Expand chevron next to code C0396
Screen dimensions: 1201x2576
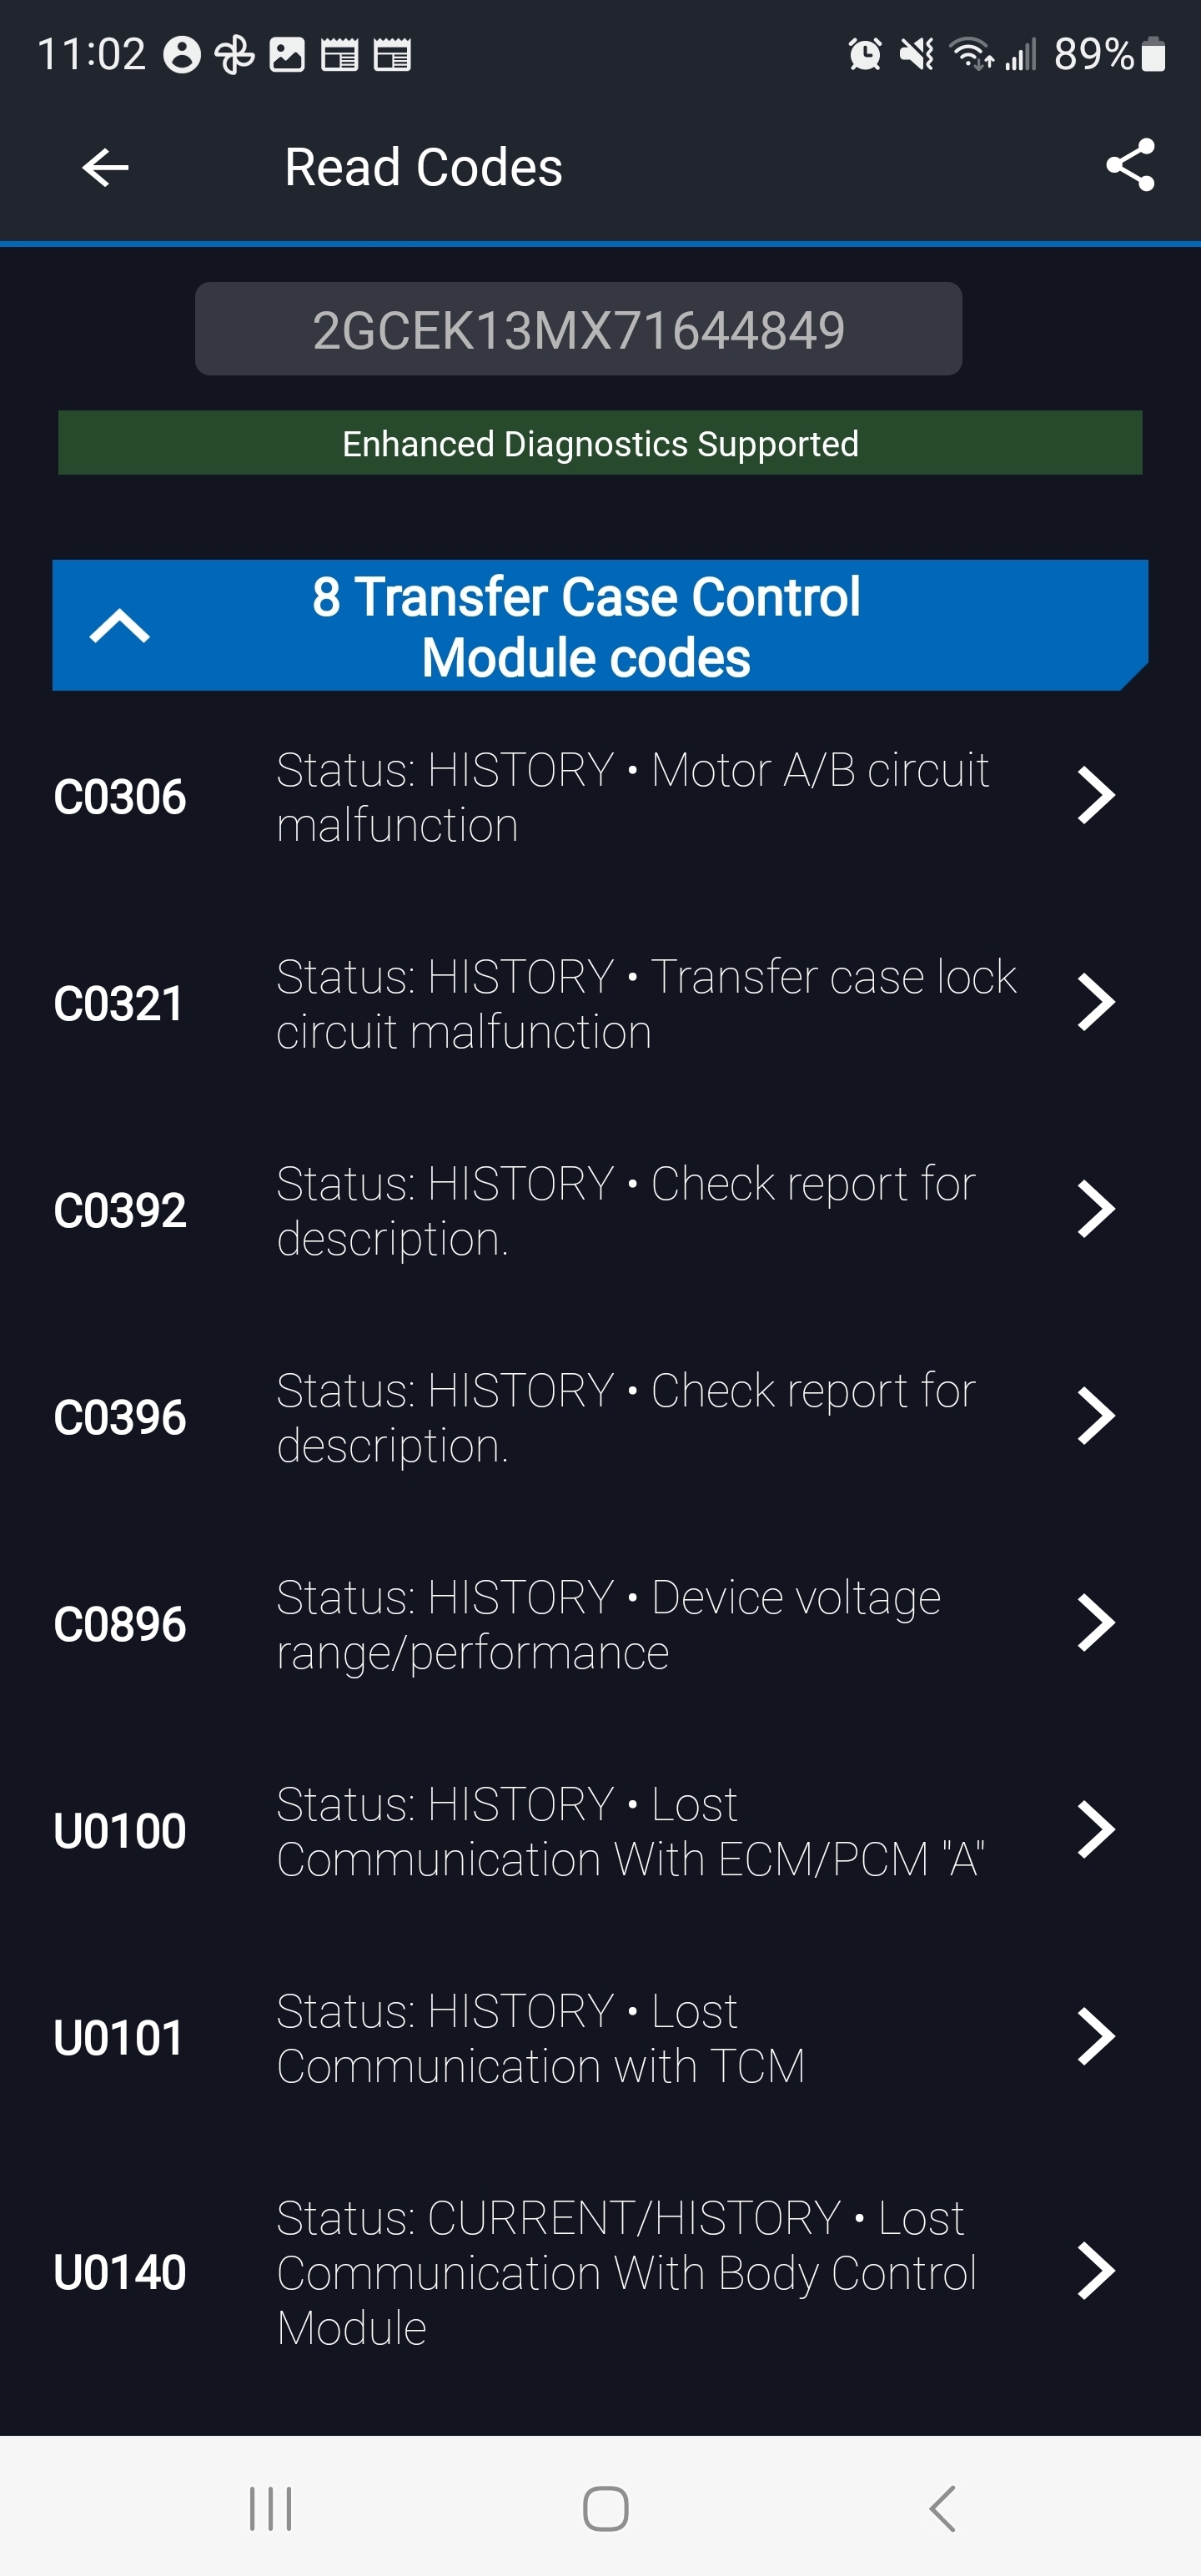1095,1417
